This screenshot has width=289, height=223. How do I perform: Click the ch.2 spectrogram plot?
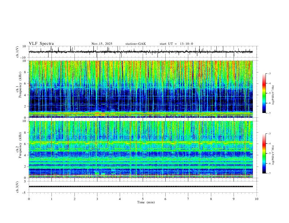click(141, 149)
